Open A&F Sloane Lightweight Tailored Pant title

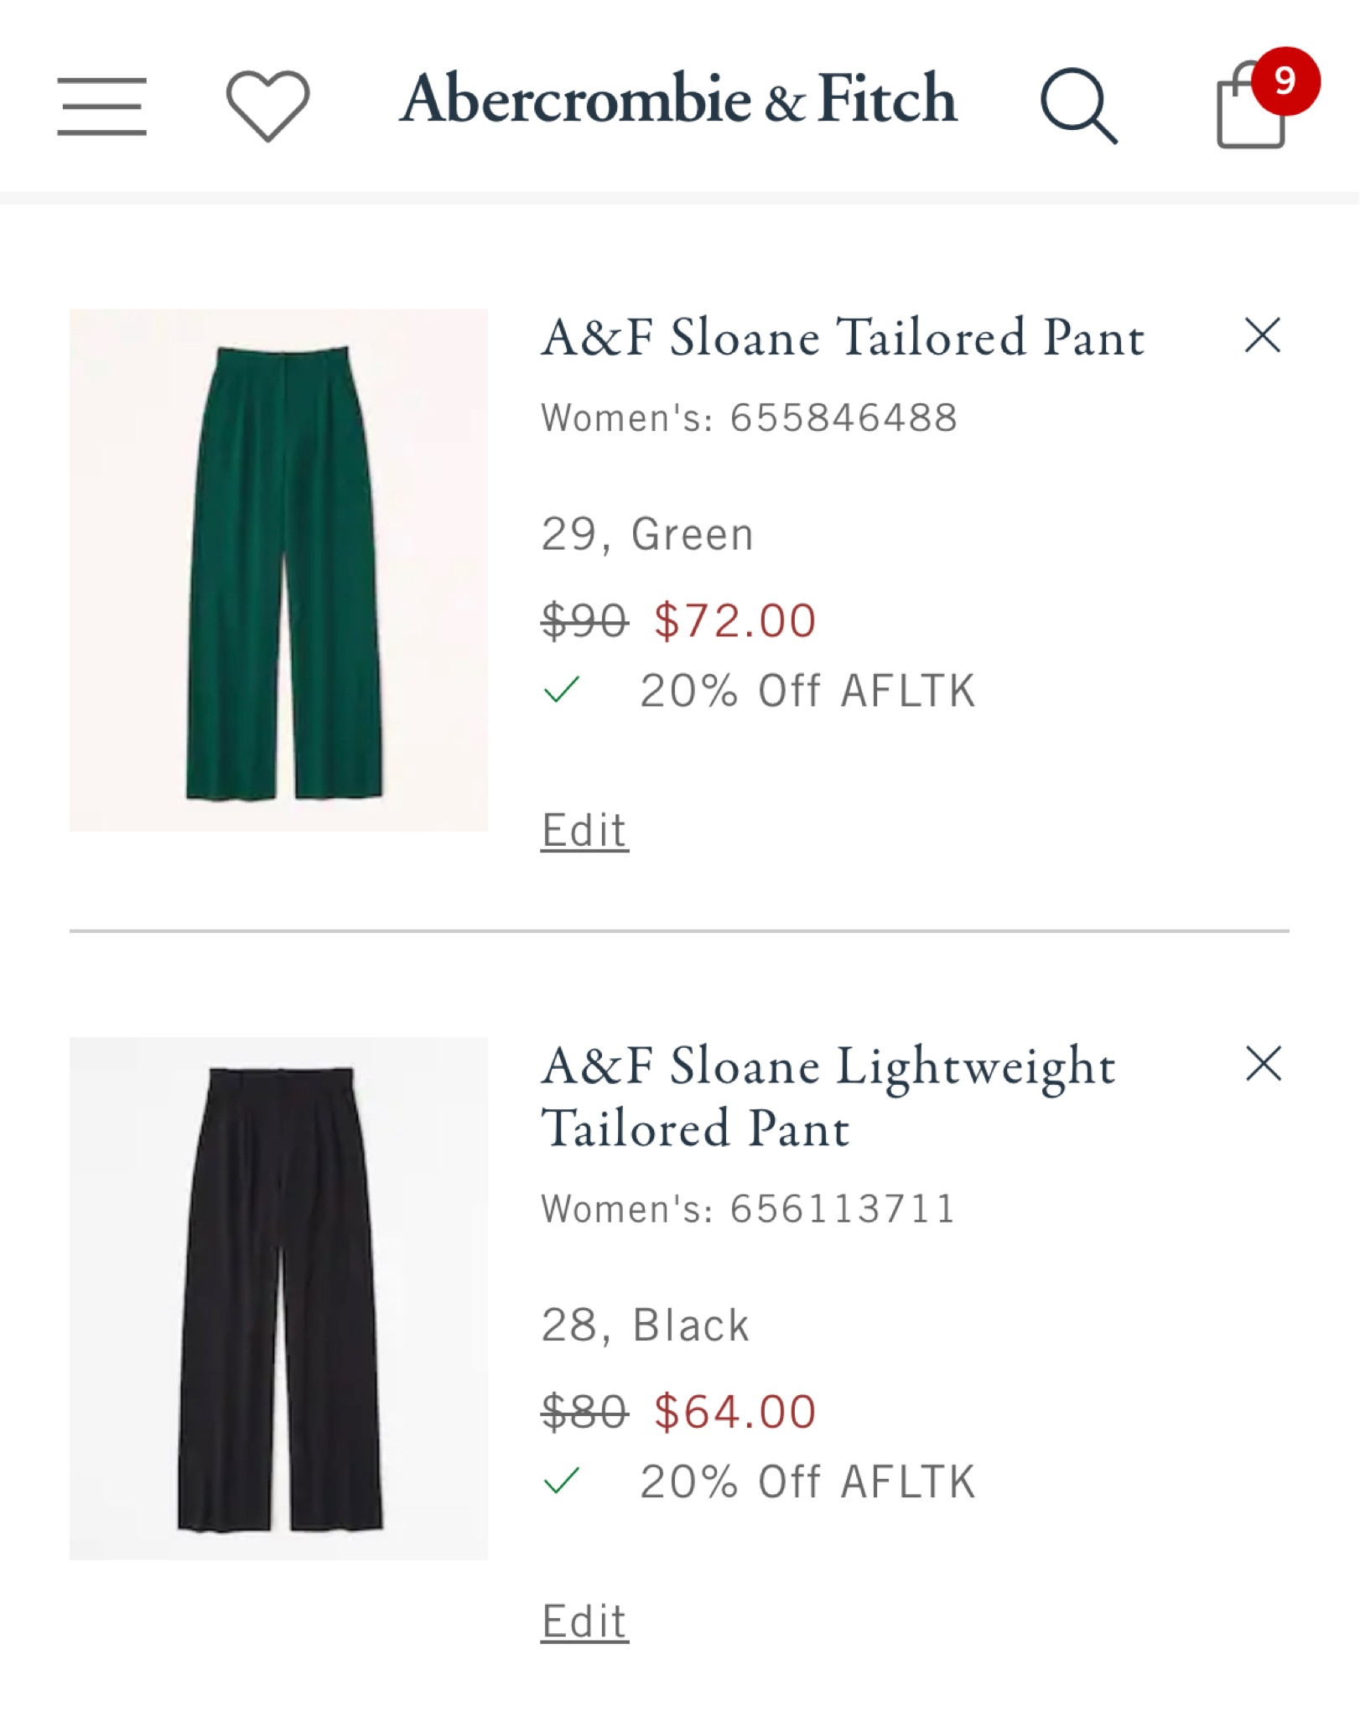click(828, 1097)
